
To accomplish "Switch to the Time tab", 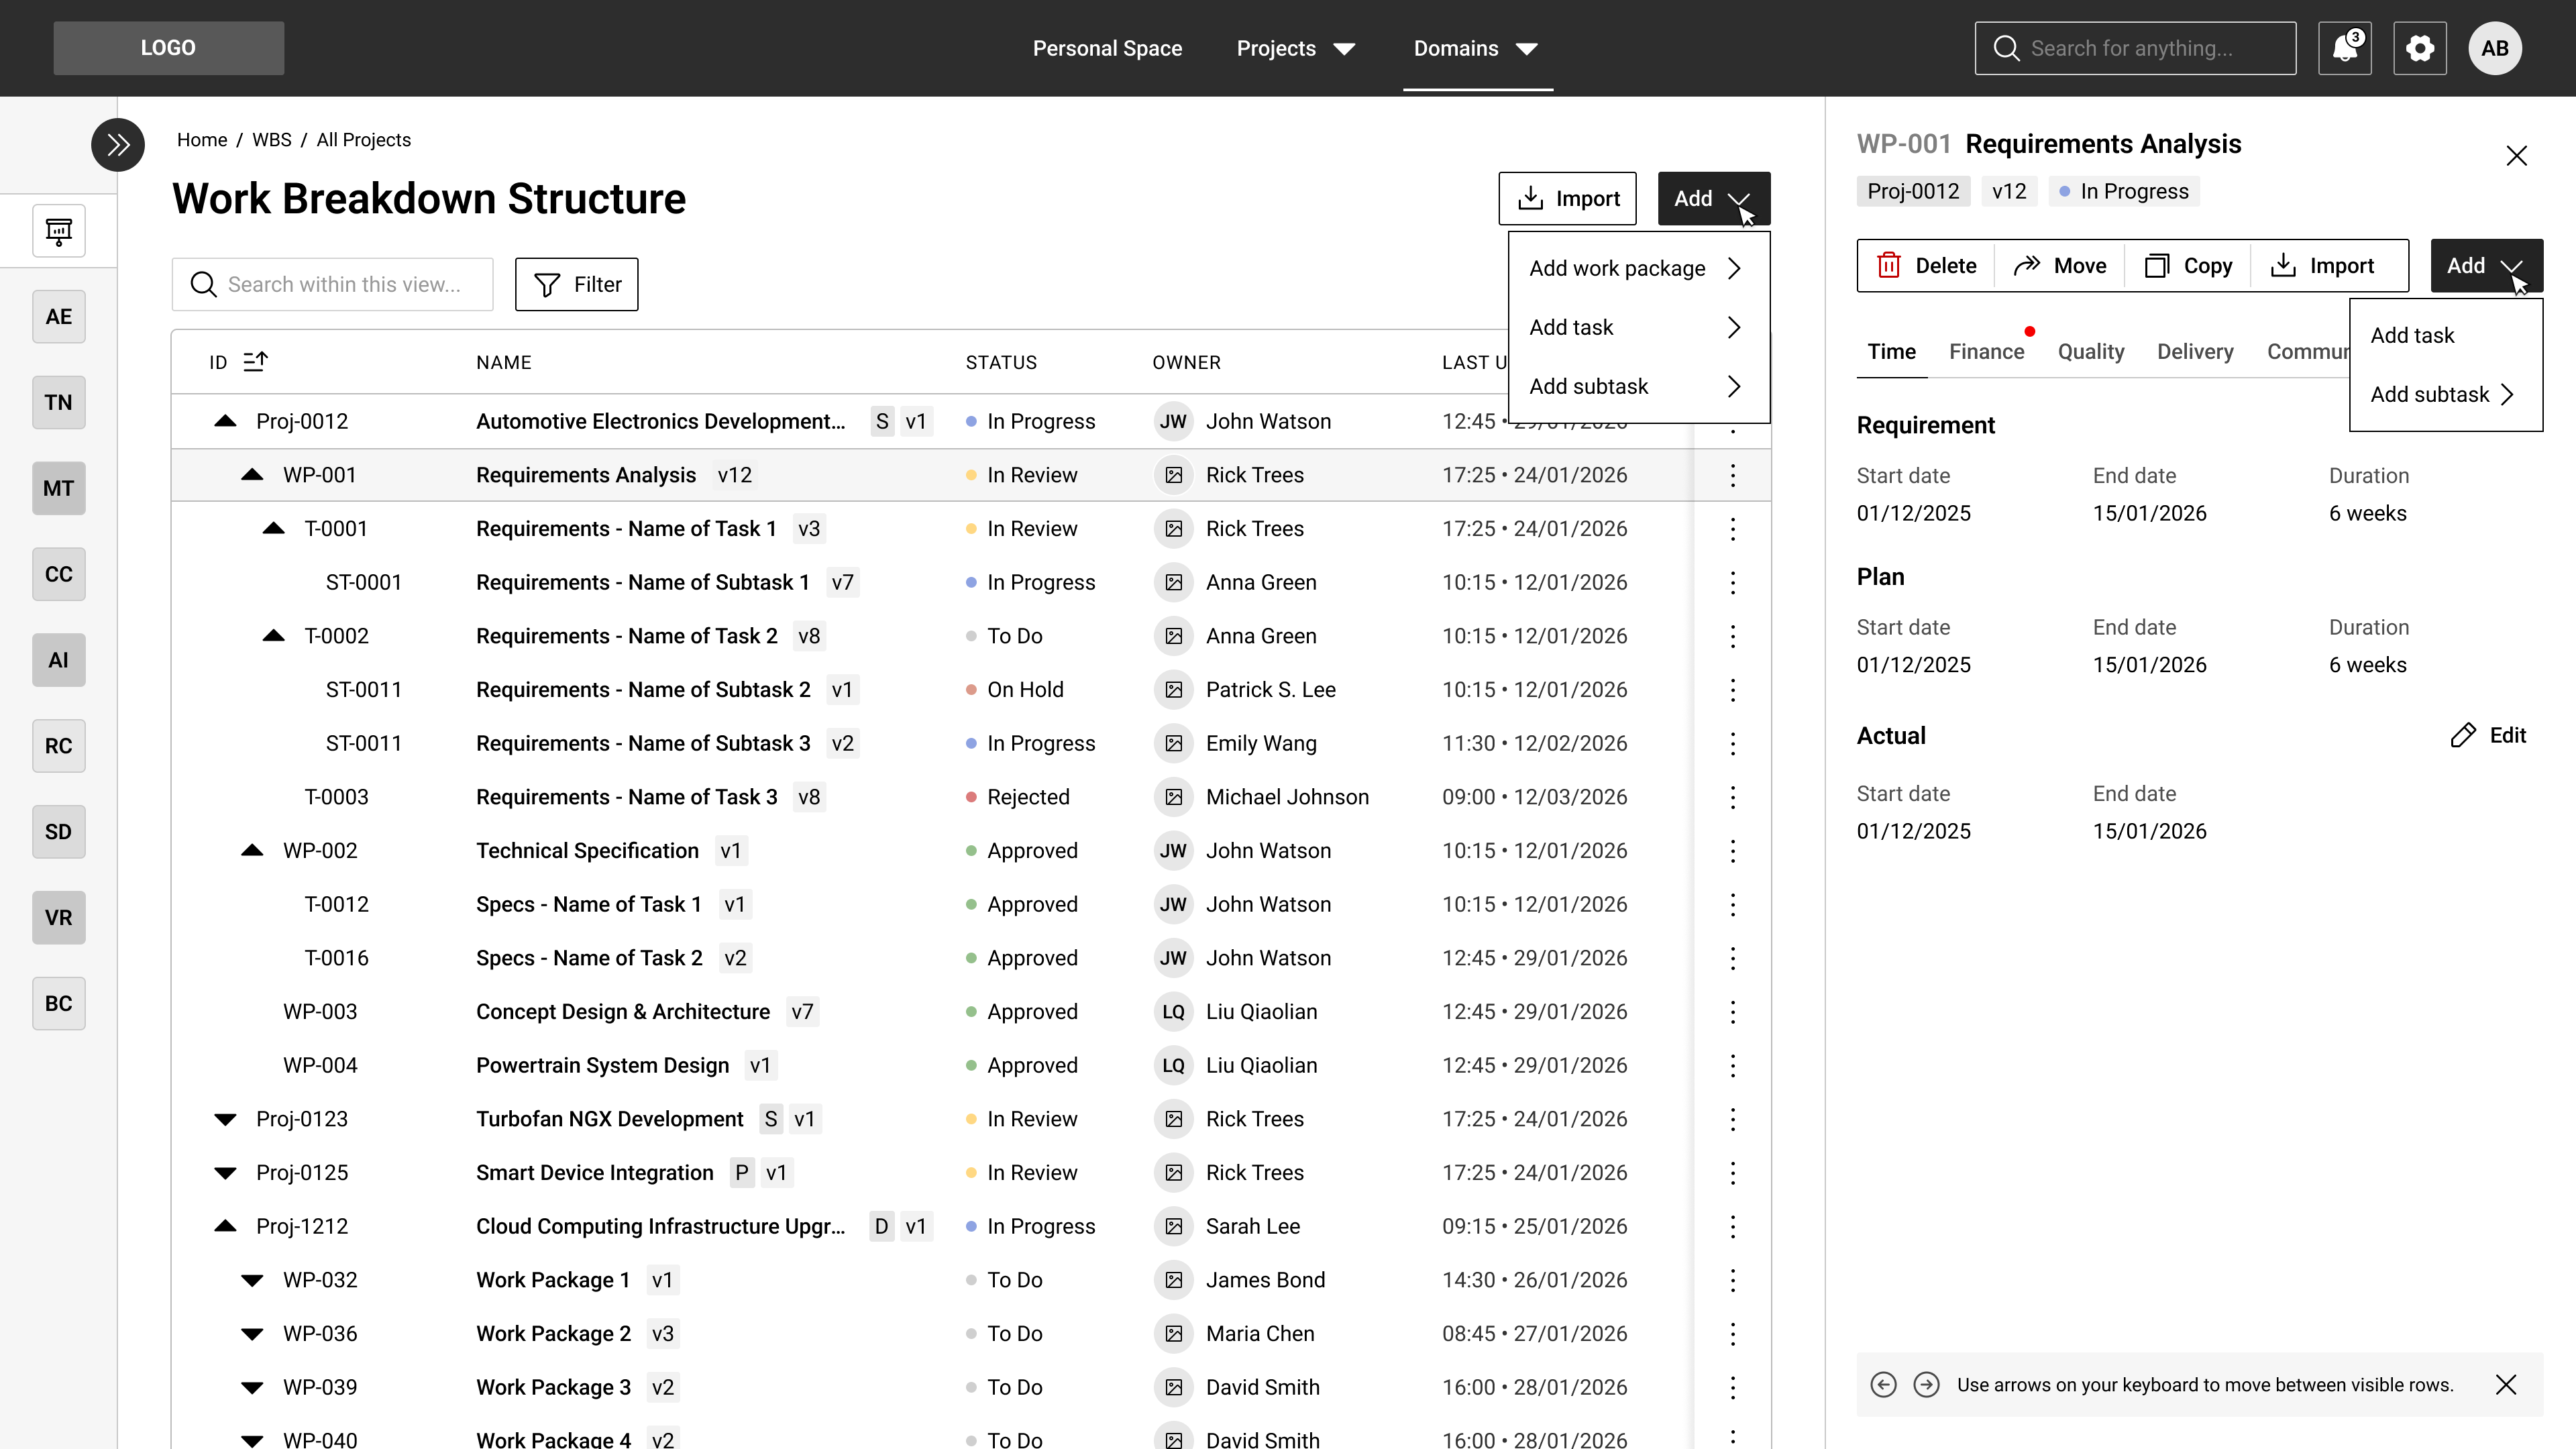I will click(x=1892, y=352).
